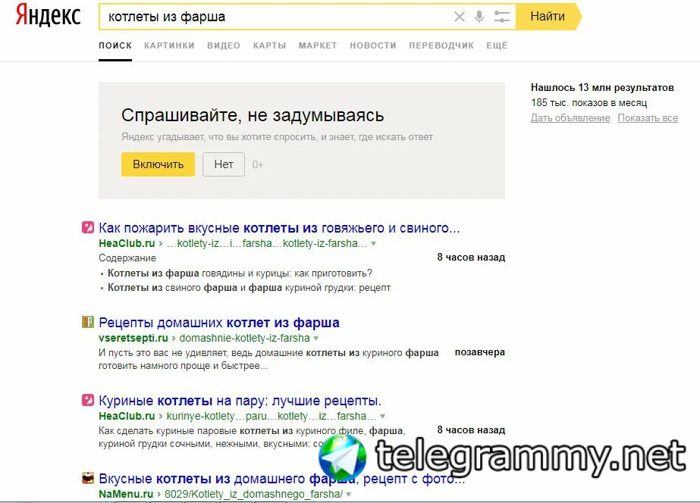Open sublink 'Котлеты из свиного фарша и фарша куриной грудки'
Screen dimensions: 700x503
[x=249, y=288]
